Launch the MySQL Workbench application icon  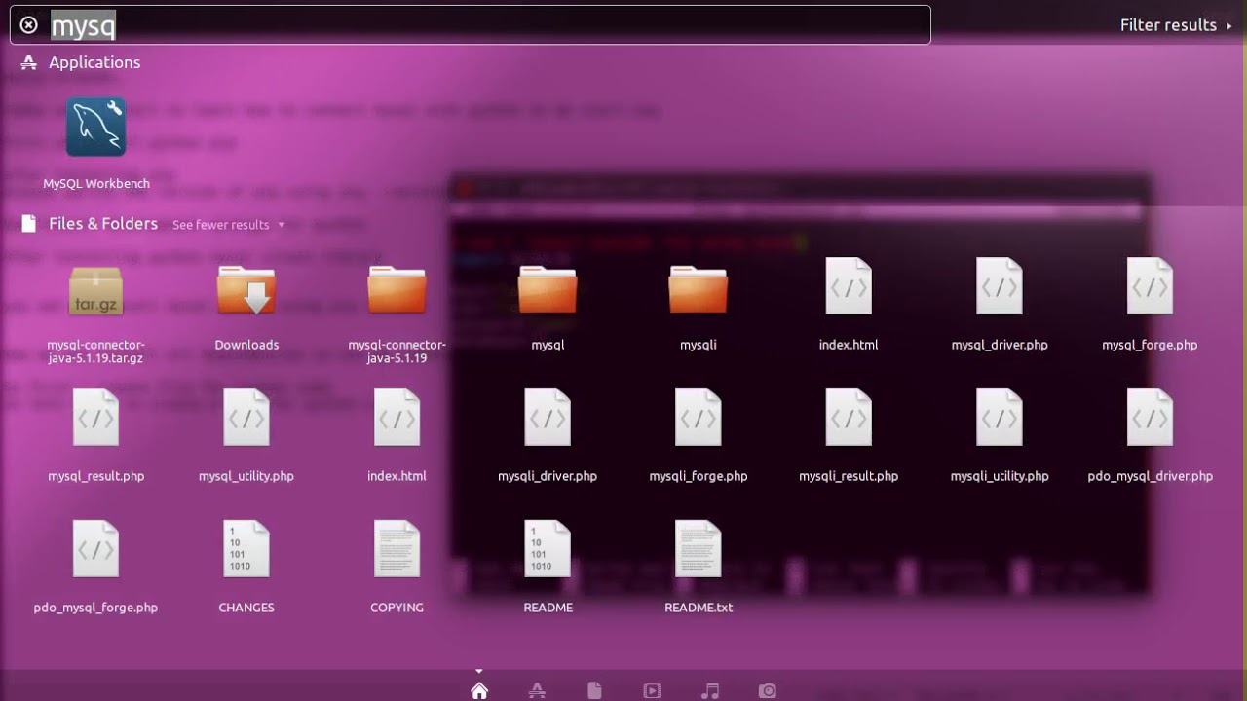(x=95, y=127)
